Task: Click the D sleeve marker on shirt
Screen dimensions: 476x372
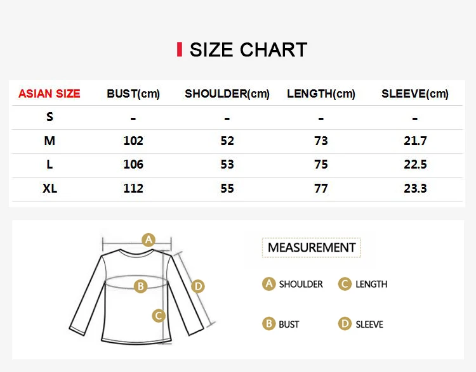Action: click(x=198, y=286)
